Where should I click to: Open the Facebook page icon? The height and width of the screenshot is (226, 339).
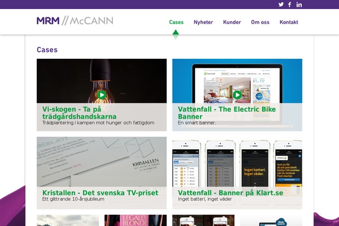290,5
